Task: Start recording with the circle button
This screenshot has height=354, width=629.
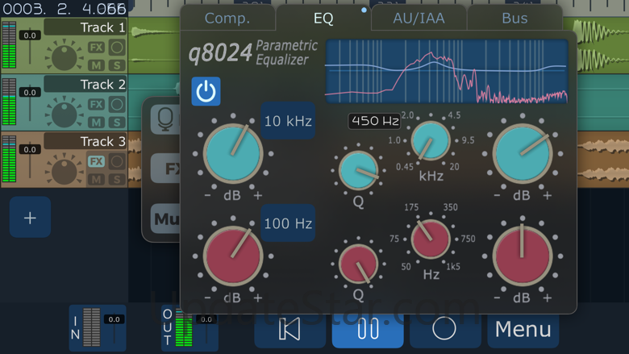Action: pyautogui.click(x=445, y=330)
